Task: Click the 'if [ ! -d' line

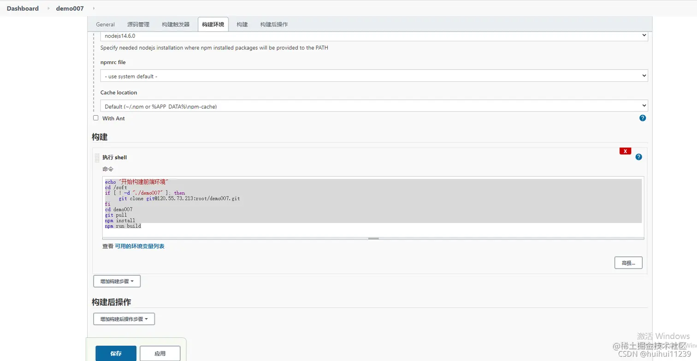Action: pos(145,193)
